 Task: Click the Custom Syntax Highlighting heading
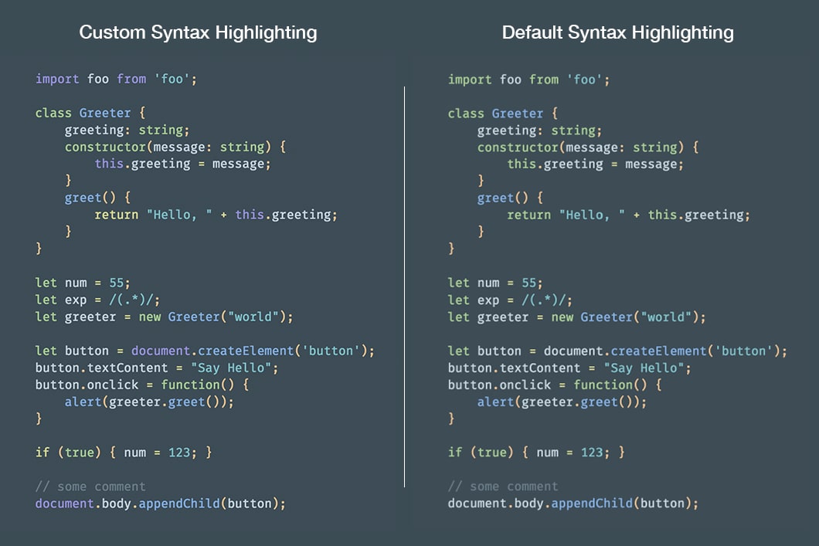[x=198, y=32]
